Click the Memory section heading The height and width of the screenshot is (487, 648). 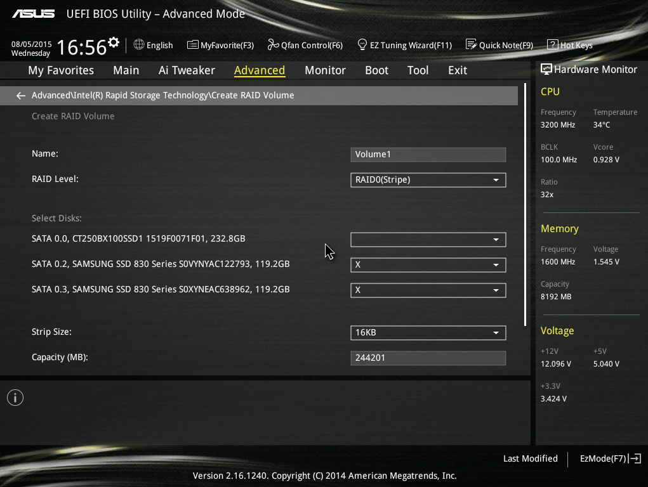point(560,229)
